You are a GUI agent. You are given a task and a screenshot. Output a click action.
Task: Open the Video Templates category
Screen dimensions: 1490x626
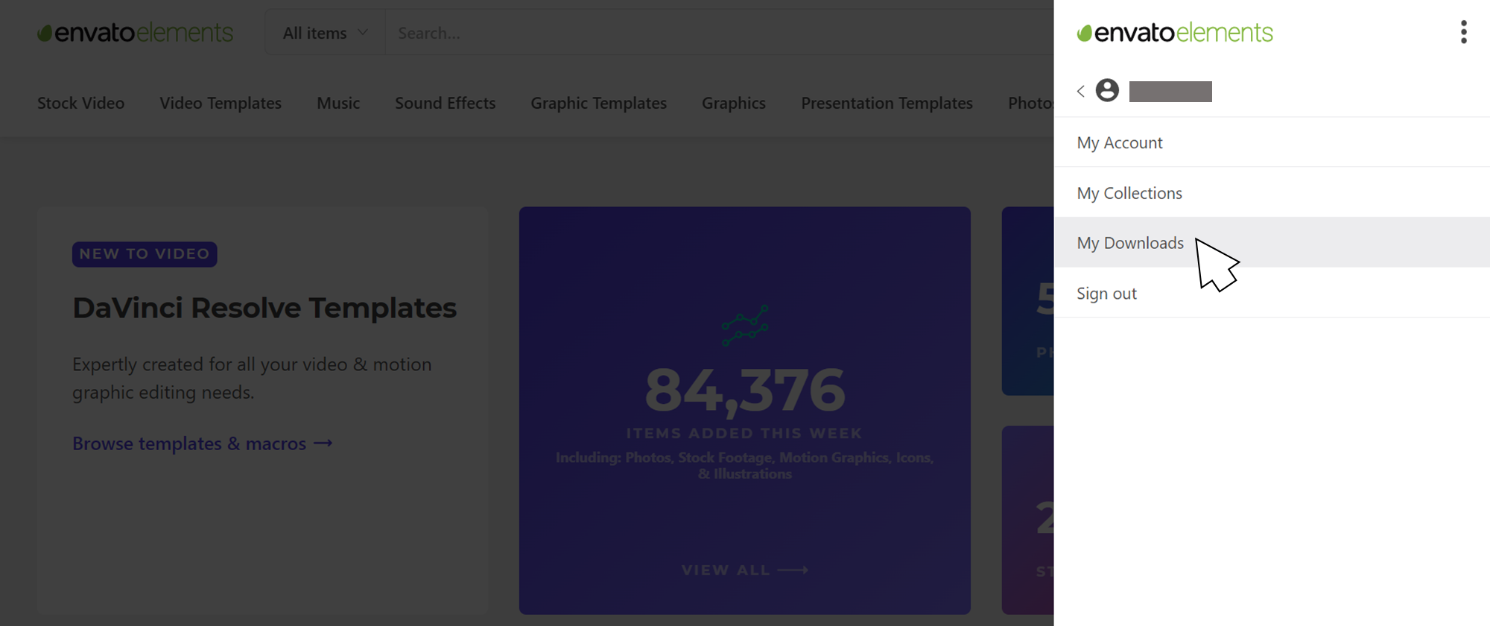pyautogui.click(x=221, y=103)
